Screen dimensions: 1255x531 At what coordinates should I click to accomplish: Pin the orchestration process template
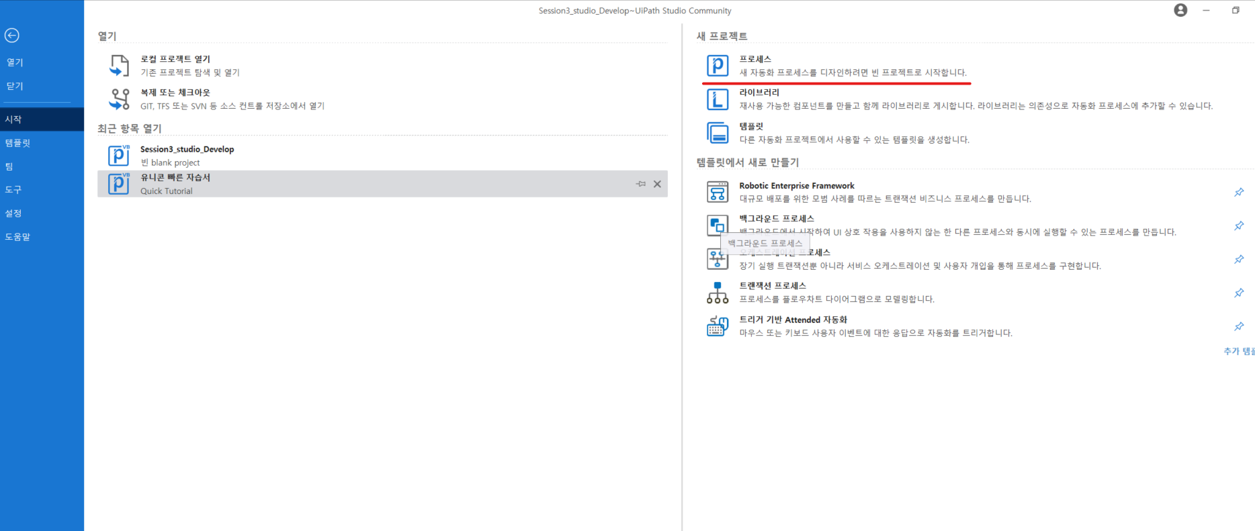pyautogui.click(x=1239, y=259)
